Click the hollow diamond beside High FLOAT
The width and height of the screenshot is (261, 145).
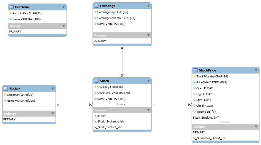(194, 94)
